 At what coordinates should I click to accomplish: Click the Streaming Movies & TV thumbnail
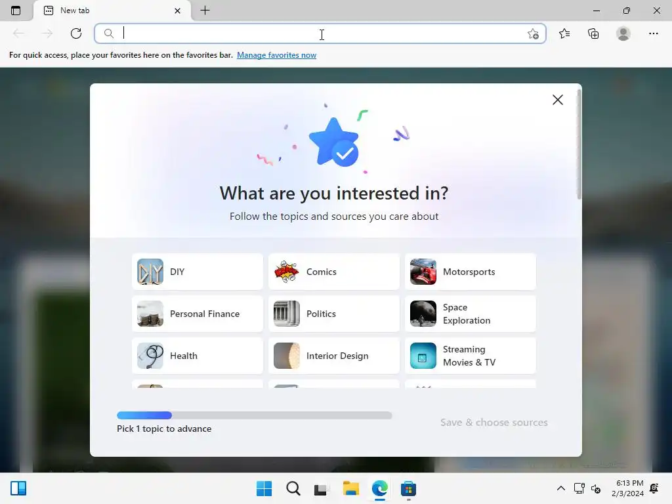tap(423, 356)
